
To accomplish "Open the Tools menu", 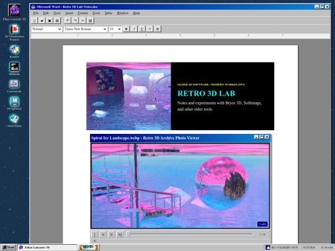I will pyautogui.click(x=96, y=13).
